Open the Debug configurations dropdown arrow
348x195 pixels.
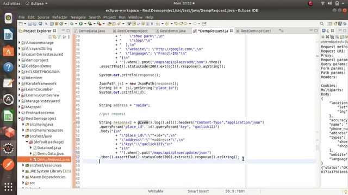[76, 24]
